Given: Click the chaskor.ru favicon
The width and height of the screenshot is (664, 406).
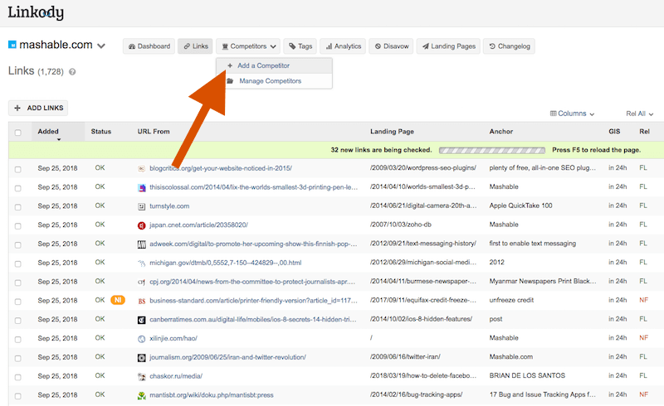Looking at the screenshot, I should pos(141,376).
